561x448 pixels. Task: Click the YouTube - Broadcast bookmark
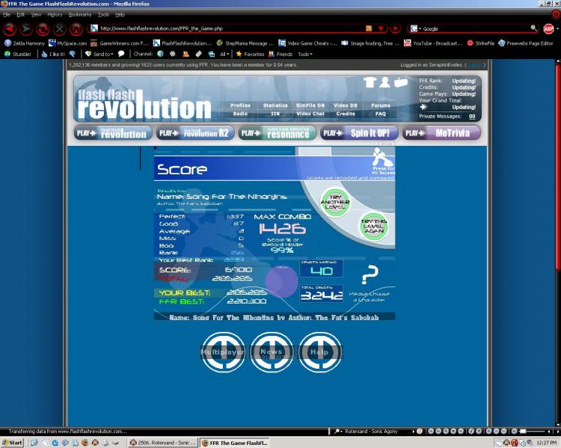(433, 43)
